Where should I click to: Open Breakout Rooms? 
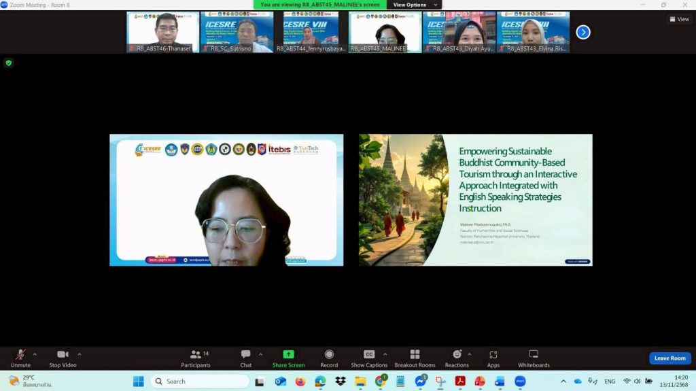pos(415,358)
